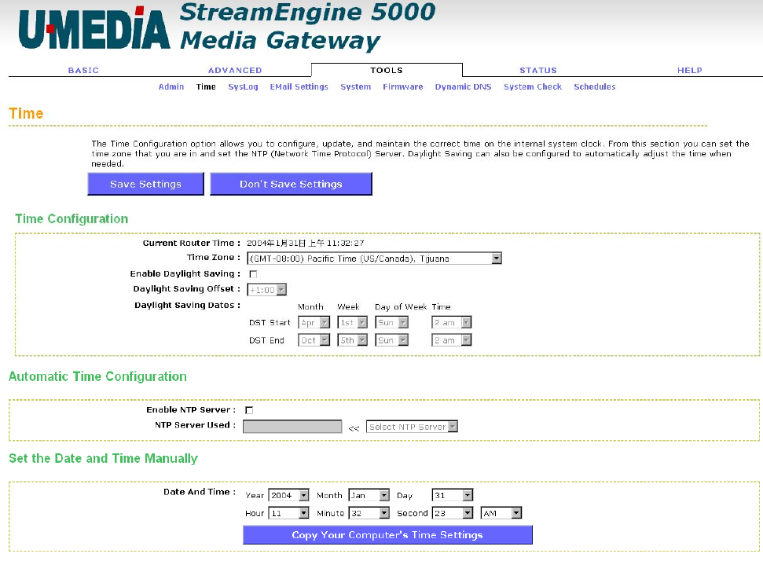Open DST Start day of week dropdown
This screenshot has width=763, height=561.
tap(392, 323)
